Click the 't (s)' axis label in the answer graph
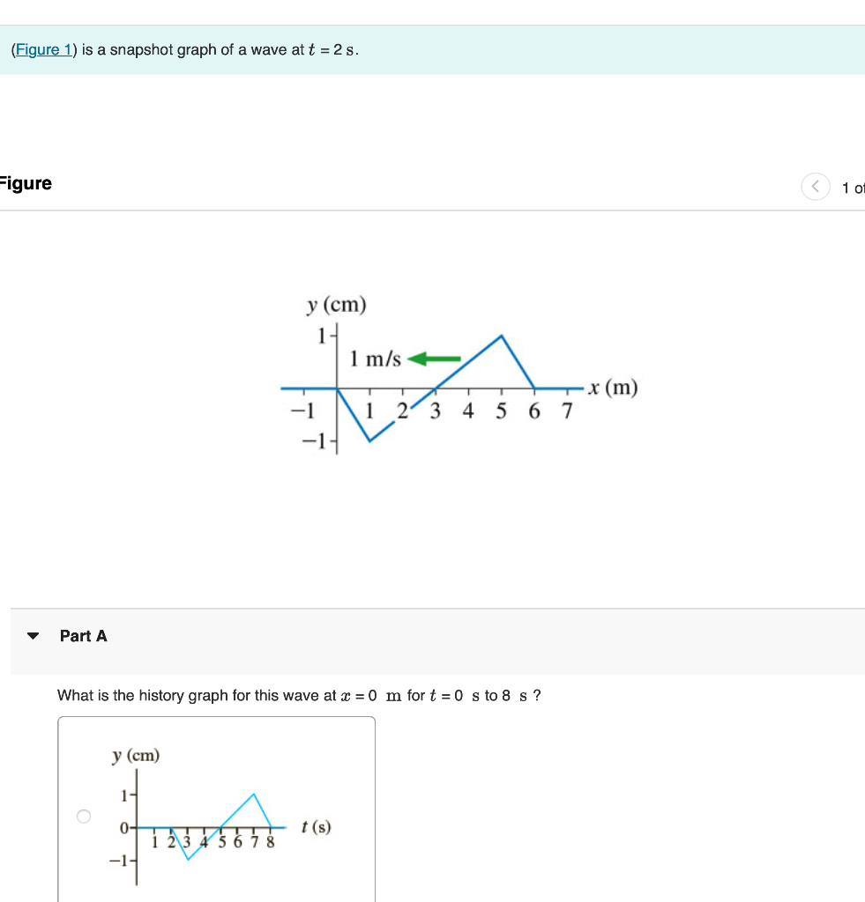 [316, 826]
